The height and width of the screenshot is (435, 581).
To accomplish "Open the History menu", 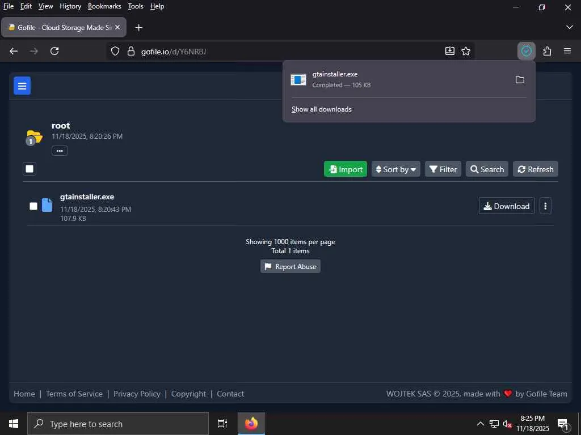I will coord(70,6).
